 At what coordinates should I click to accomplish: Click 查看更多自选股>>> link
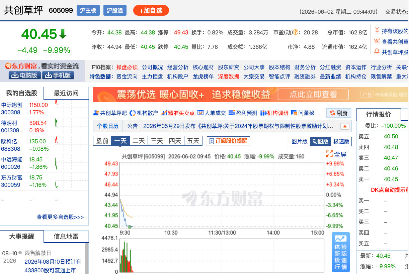click(60, 217)
